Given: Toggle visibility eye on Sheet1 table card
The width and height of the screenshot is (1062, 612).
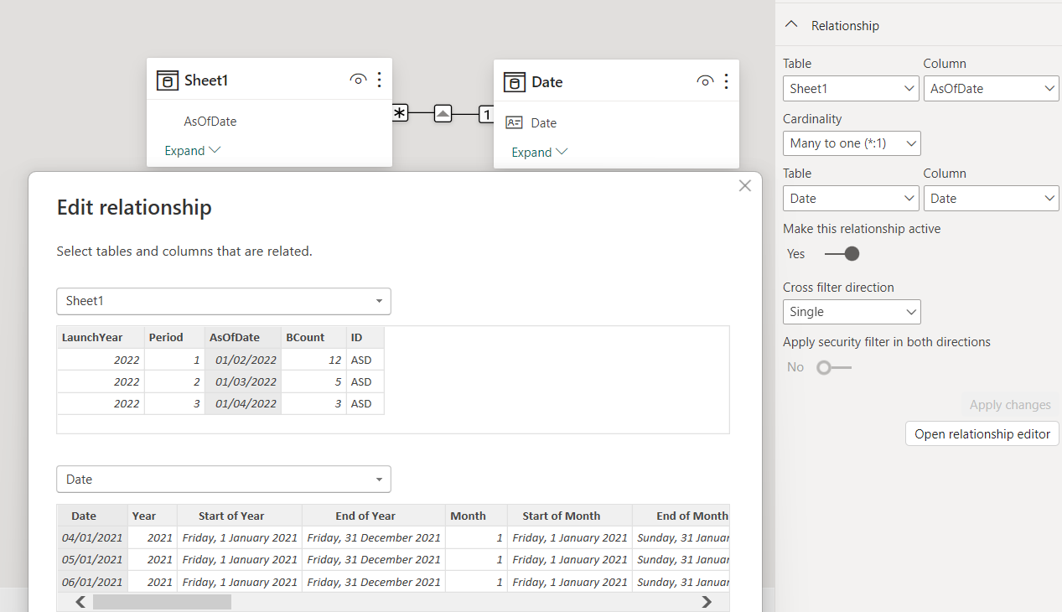Looking at the screenshot, I should (x=358, y=80).
